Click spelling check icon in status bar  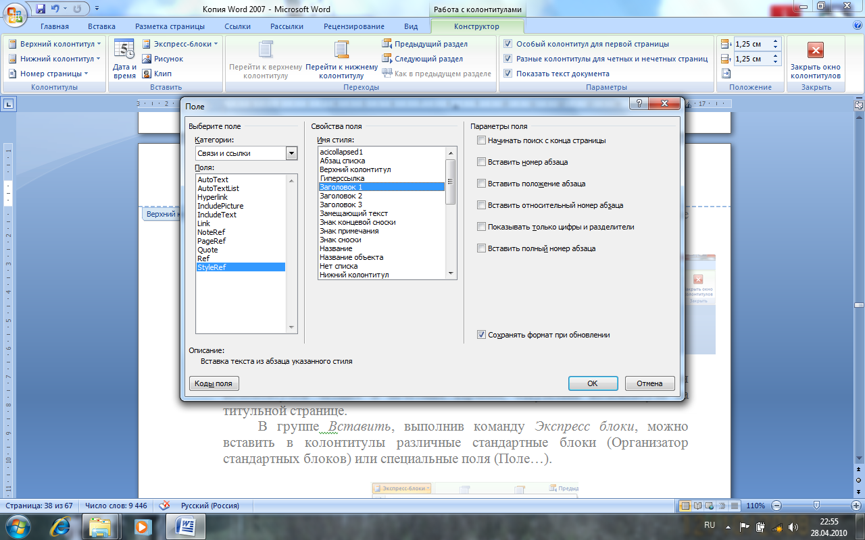164,506
